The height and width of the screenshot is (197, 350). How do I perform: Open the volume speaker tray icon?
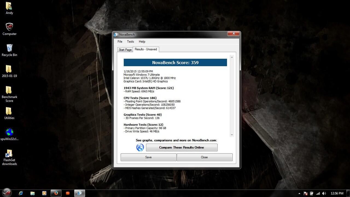click(x=324, y=193)
